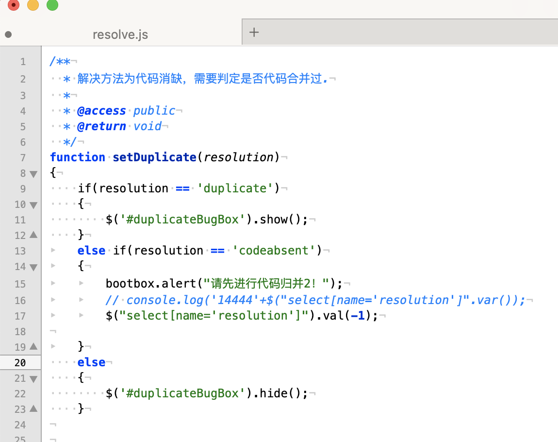Collapse the function body fold at line 8
558x442 pixels.
[x=33, y=173]
